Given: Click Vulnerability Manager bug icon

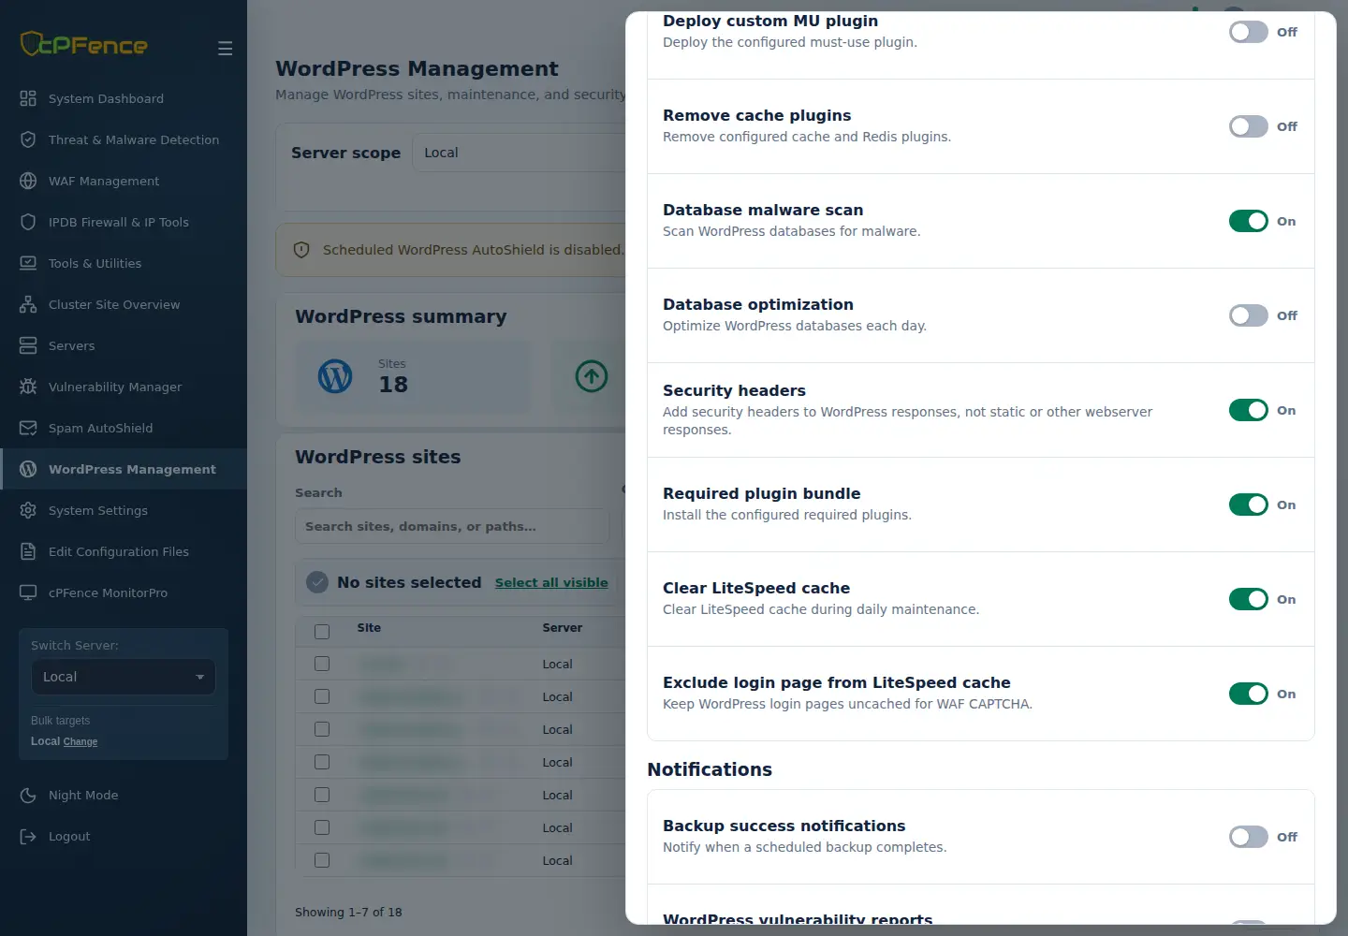Looking at the screenshot, I should 28,387.
